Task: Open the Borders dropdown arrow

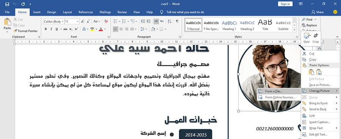Action: 166,29
